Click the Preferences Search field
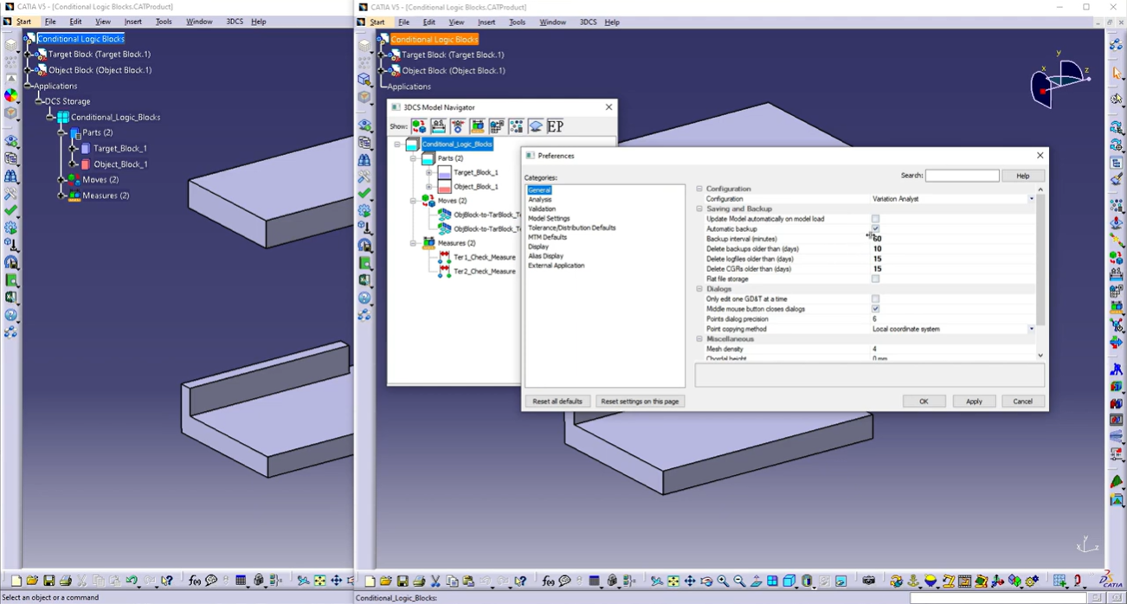This screenshot has height=604, width=1127. 962,176
